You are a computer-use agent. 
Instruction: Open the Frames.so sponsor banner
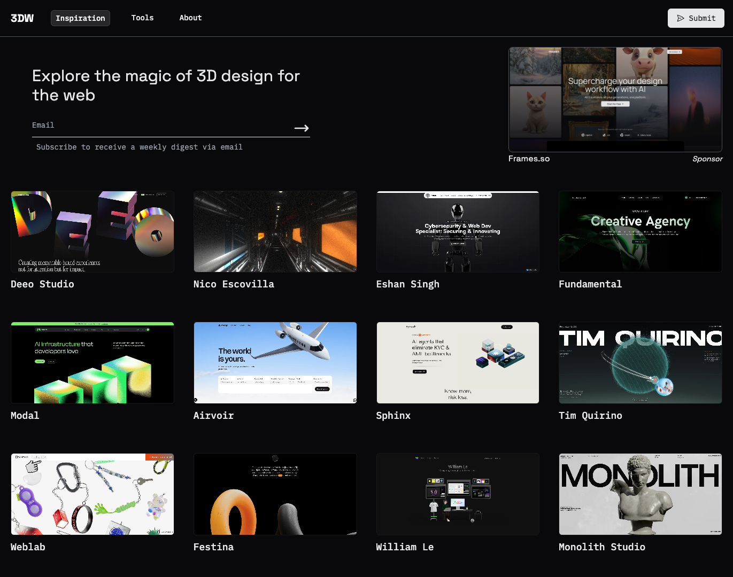pyautogui.click(x=615, y=99)
